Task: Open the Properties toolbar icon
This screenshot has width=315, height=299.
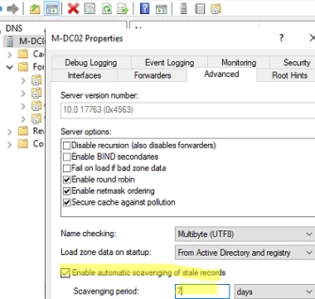Action: click(x=90, y=9)
